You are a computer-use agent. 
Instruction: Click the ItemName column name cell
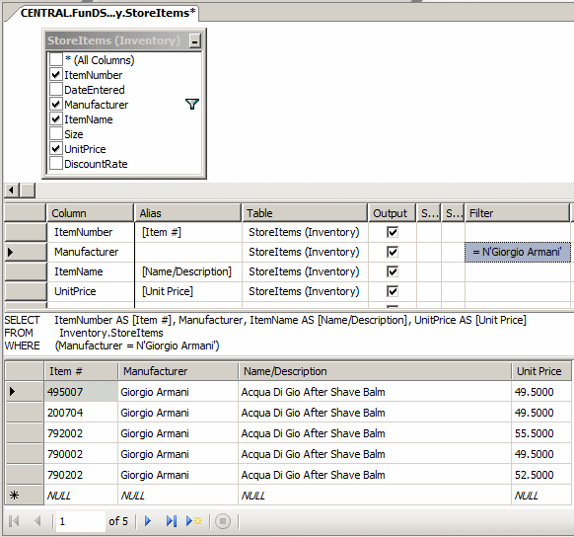point(91,271)
